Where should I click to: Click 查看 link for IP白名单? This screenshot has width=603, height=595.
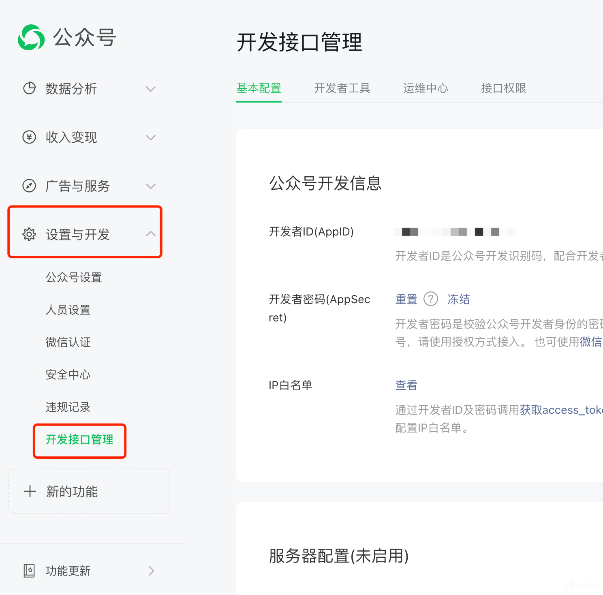coord(406,385)
